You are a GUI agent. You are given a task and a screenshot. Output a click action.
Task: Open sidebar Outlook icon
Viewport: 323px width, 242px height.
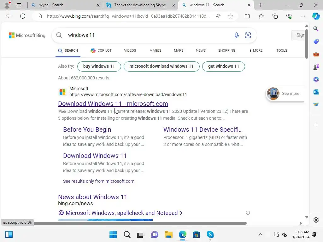[316, 92]
